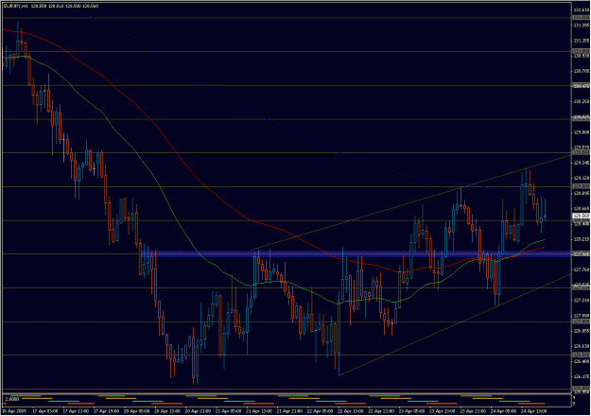Select the 17 Apr 03:00 time label
Image resolution: width=591 pixels, height=416 pixels.
click(x=44, y=410)
